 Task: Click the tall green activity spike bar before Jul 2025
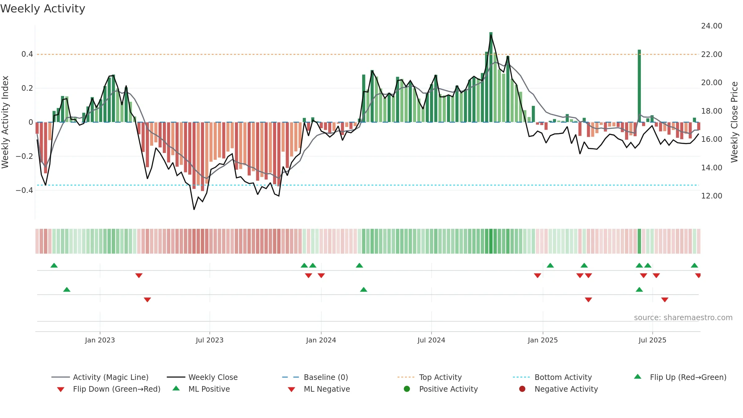coord(639,86)
